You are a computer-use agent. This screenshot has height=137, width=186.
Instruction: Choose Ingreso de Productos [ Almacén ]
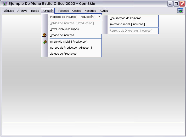click(x=71, y=48)
